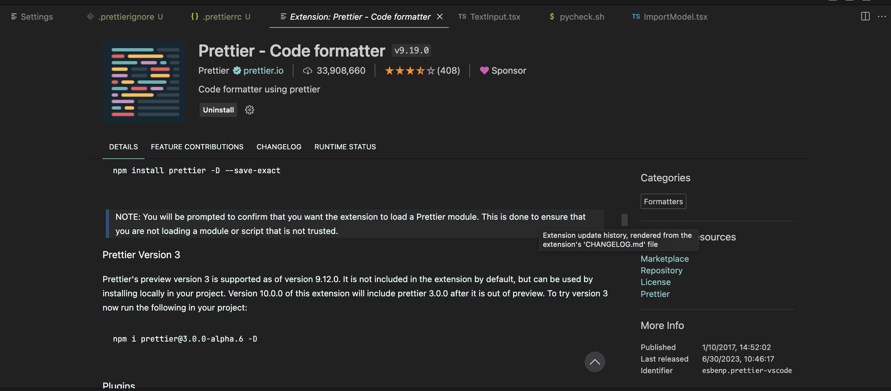The image size is (891, 391).
Task: Click the details pane scrollbar thumb
Action: (624, 220)
